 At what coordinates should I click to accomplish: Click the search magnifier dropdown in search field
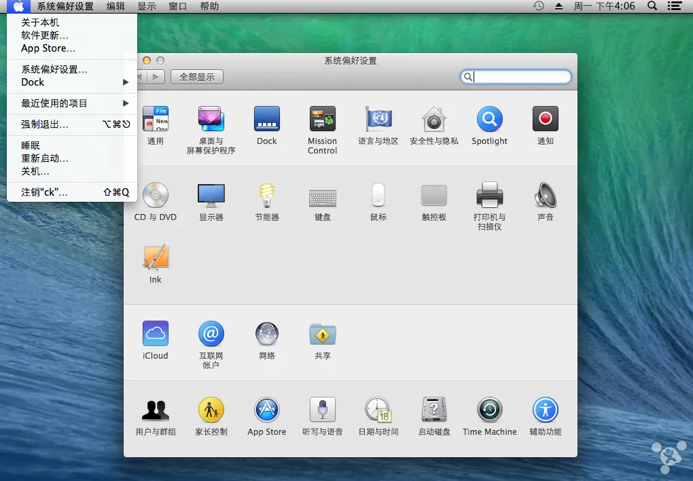pos(468,77)
